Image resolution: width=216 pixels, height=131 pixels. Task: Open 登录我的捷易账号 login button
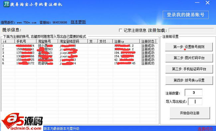coord(185,15)
